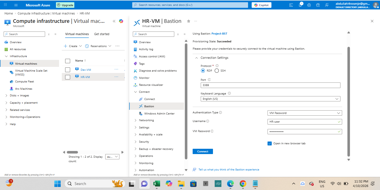380x190 pixels.
Task: Toggle the select-all VMs header checkbox
Action: 68,61
